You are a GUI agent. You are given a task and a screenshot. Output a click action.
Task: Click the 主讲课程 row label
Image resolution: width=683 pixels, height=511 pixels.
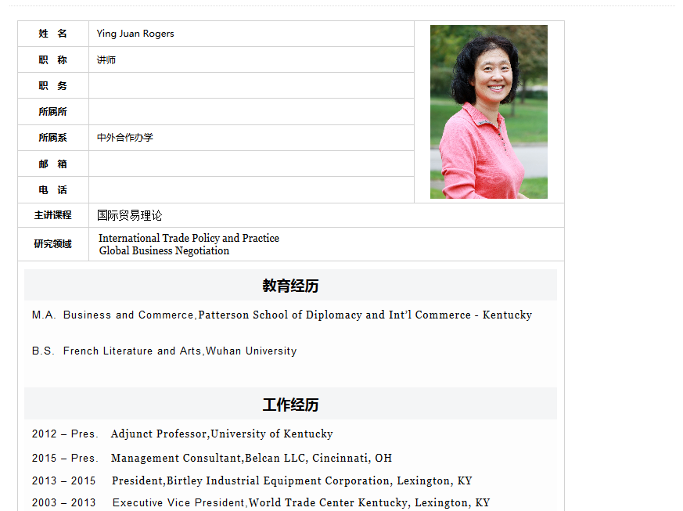(53, 215)
